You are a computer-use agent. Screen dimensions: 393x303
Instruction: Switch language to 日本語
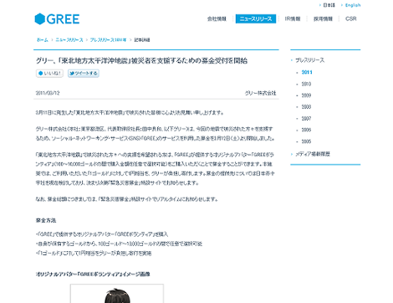(329, 5)
